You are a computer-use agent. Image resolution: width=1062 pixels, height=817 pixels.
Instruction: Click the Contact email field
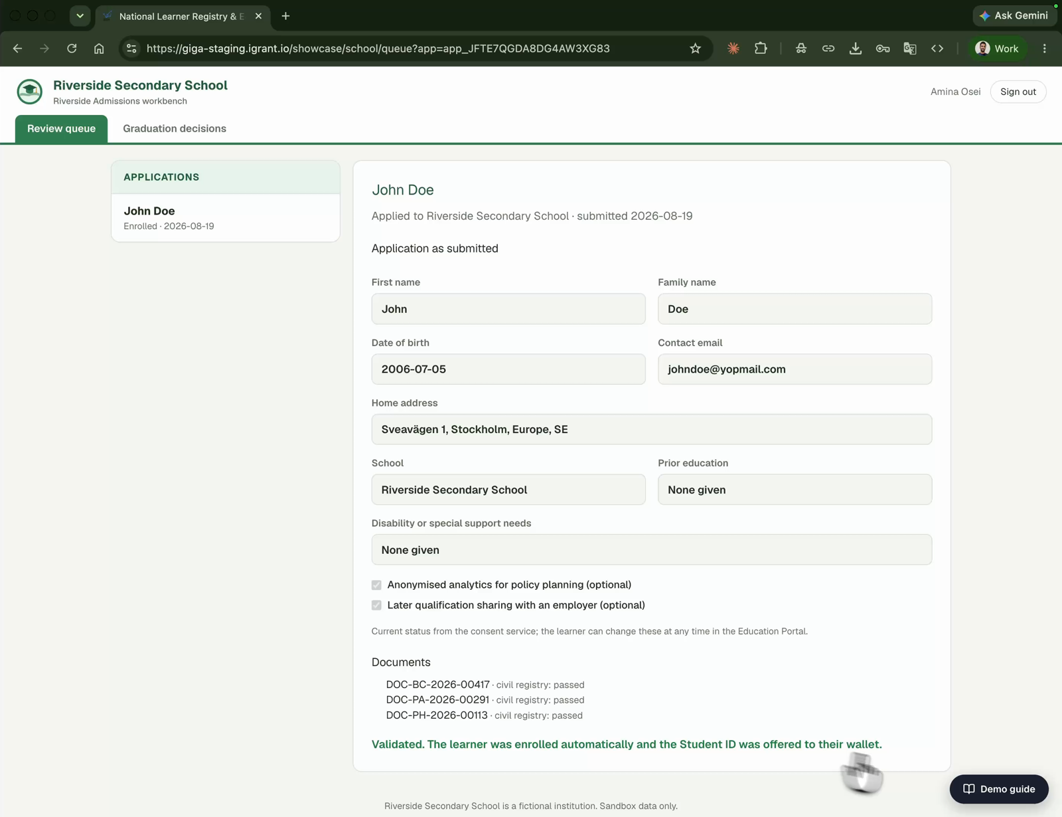click(x=795, y=369)
